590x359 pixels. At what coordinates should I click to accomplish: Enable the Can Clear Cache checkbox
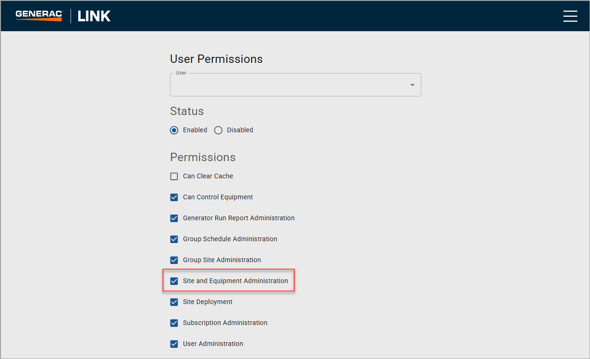pos(174,176)
